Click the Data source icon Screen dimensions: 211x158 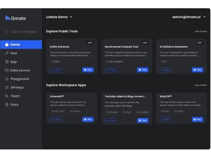[7, 70]
